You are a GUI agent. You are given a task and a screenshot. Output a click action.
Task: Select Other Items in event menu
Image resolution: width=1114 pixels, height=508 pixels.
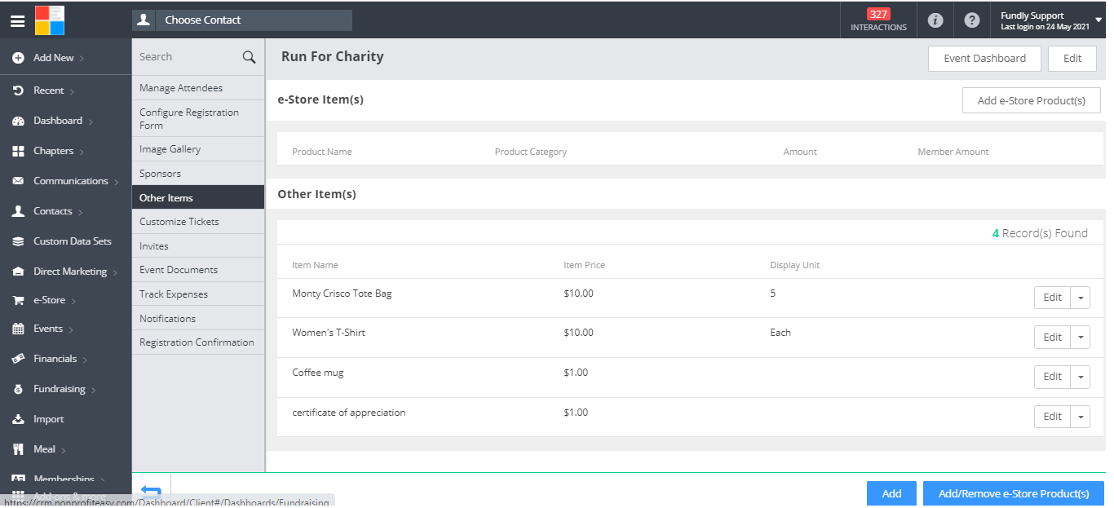pyautogui.click(x=198, y=197)
